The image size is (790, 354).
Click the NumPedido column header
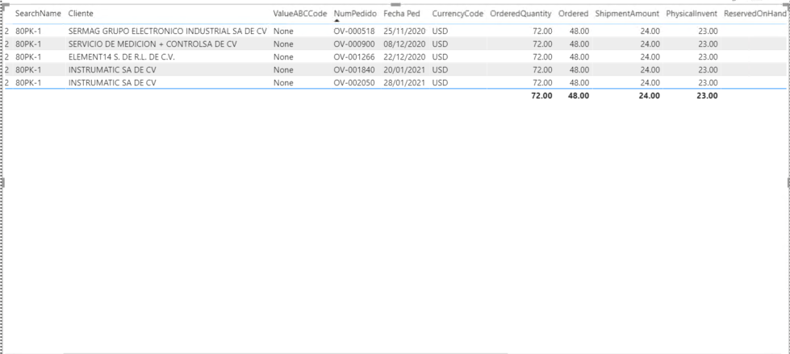pos(355,14)
